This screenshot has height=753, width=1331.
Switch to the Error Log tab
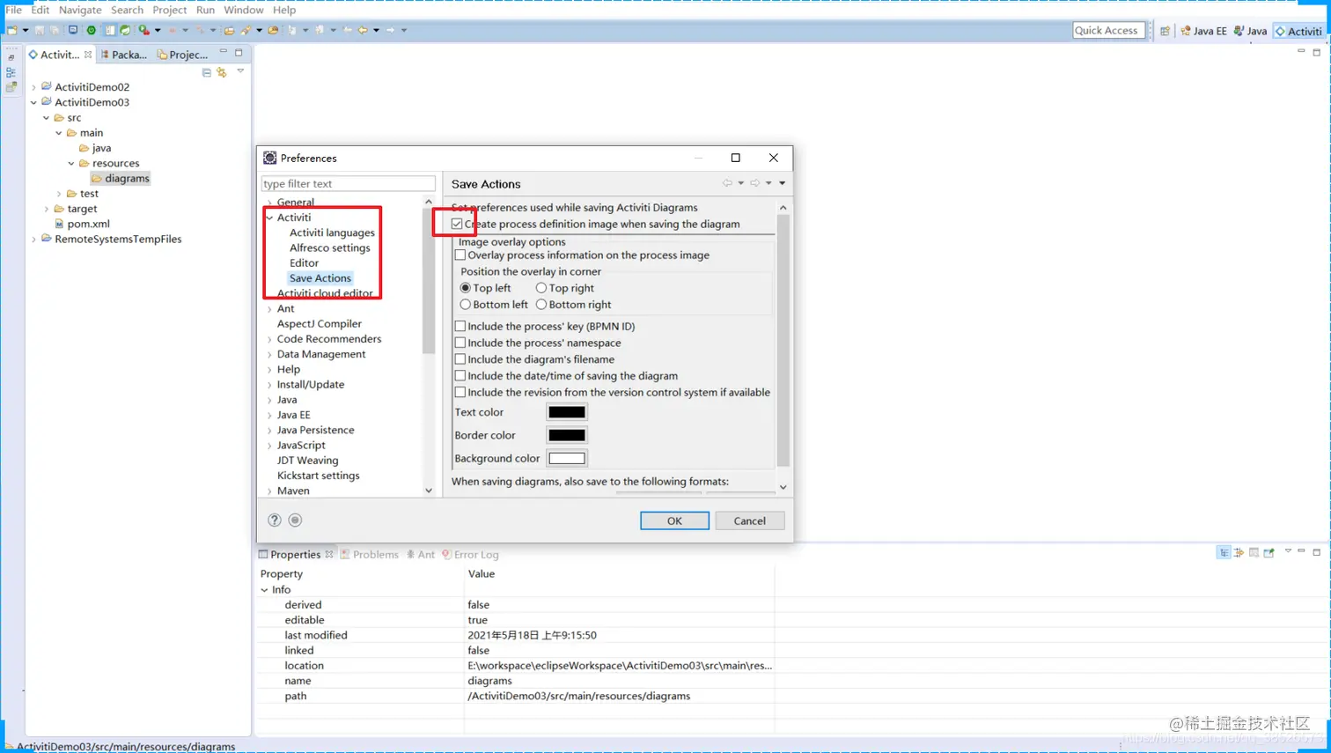[471, 554]
